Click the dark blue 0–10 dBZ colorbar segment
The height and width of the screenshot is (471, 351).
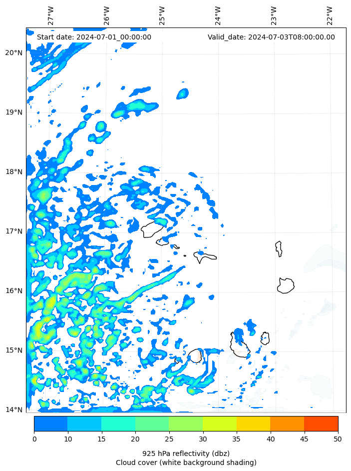pos(50,423)
